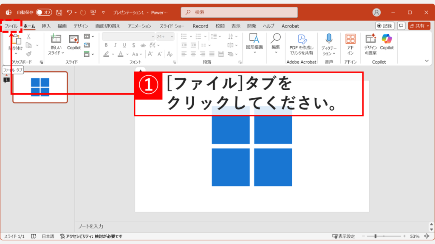The image size is (435, 244).
Task: Select the slide 1 thumbnail in the pane
Action: (x=40, y=87)
